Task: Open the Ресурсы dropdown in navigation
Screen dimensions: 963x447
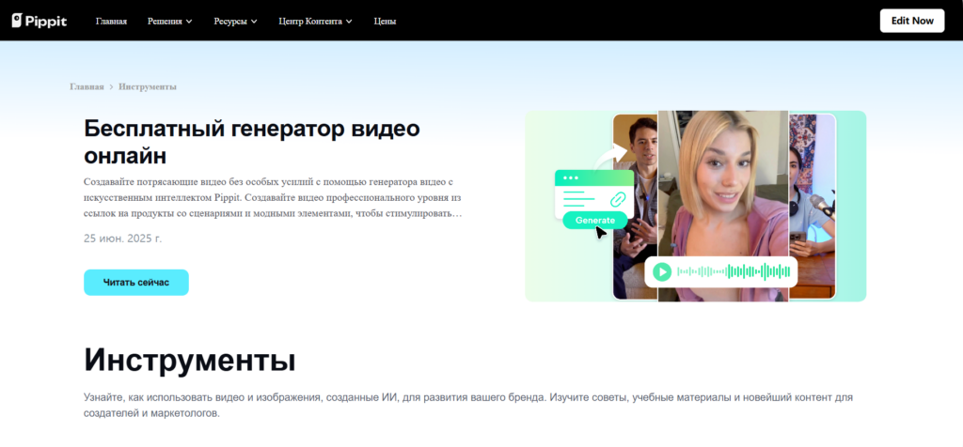Action: tap(235, 20)
